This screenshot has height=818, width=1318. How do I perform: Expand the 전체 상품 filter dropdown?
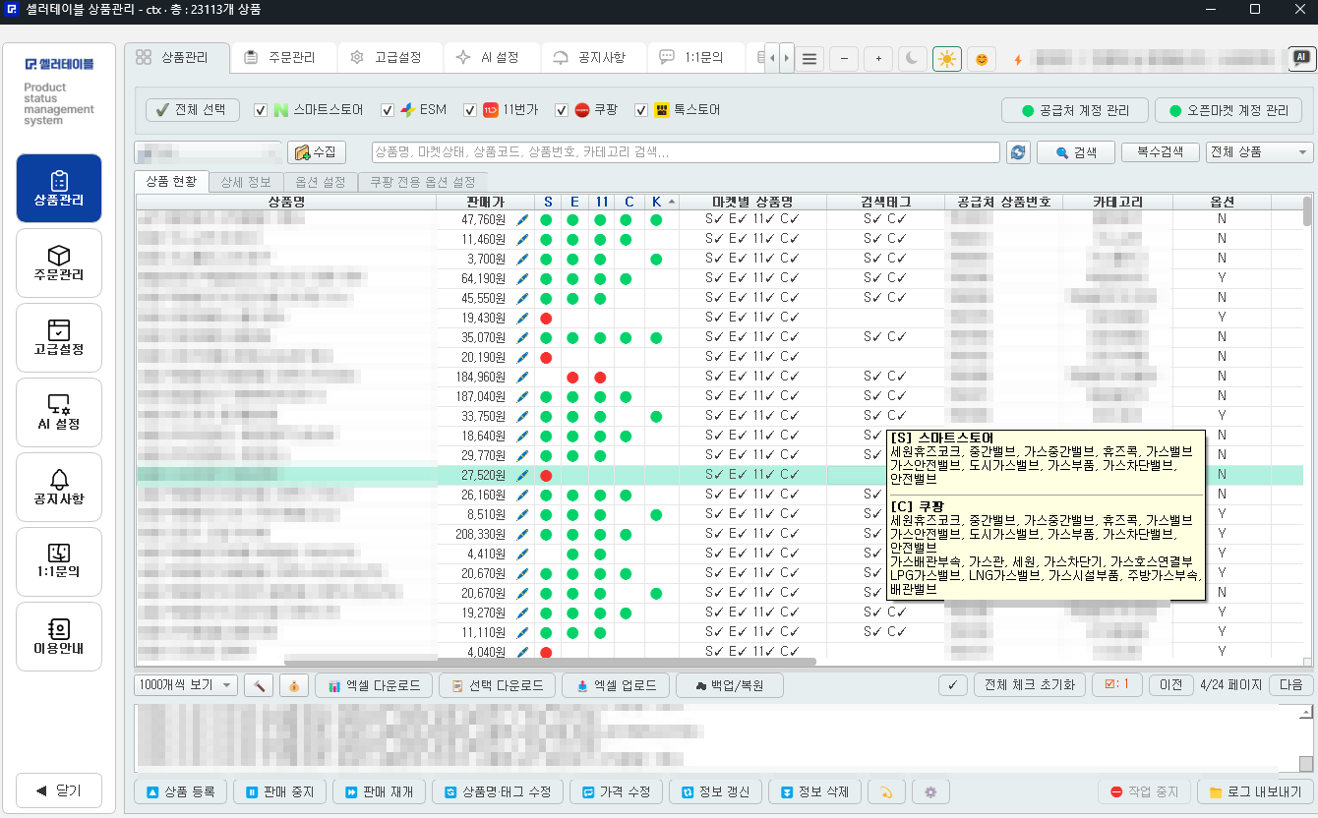point(1259,152)
